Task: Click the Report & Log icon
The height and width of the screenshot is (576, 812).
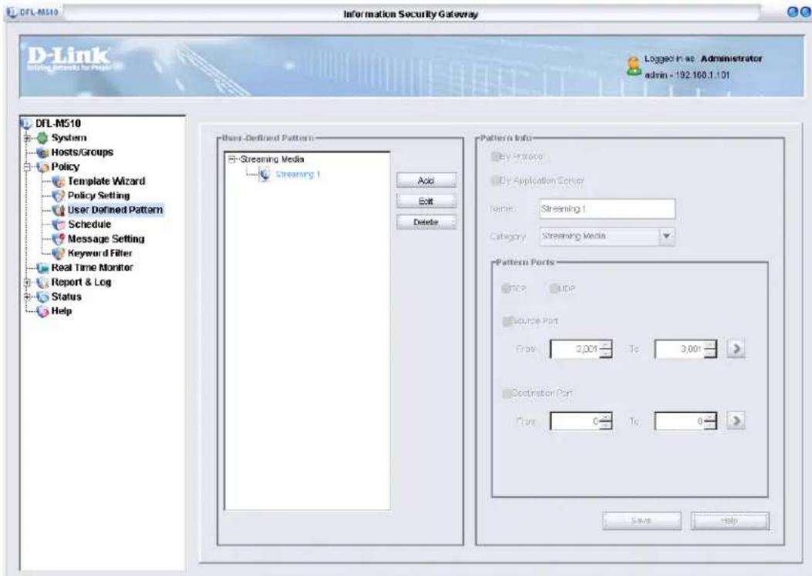Action: click(42, 283)
